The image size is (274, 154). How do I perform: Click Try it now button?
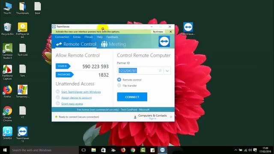coord(158,32)
